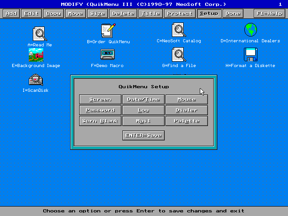
Task: Open the Title menu option
Action: [x=151, y=13]
